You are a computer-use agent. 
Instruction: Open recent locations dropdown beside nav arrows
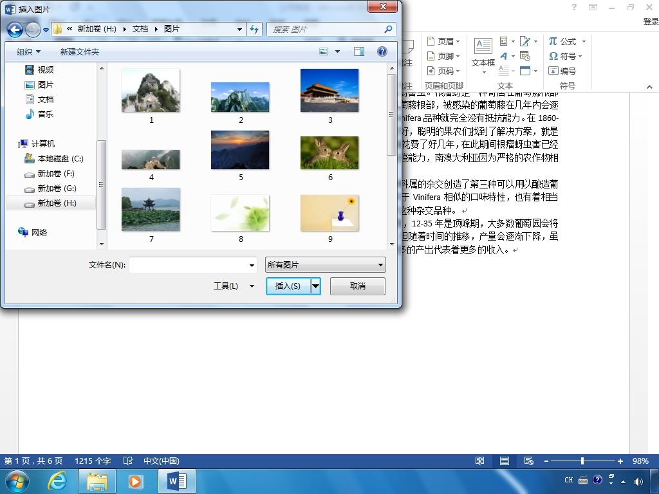tap(46, 30)
